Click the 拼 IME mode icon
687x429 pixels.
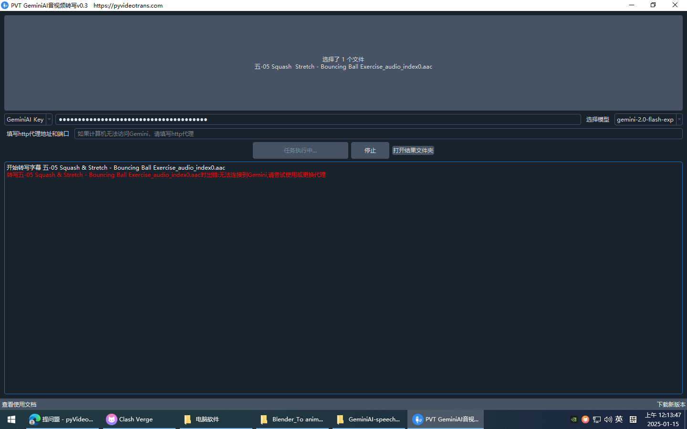coord(633,419)
